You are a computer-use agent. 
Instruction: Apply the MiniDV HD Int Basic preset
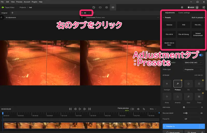click(169, 44)
